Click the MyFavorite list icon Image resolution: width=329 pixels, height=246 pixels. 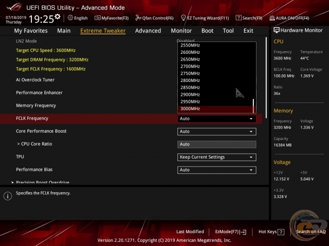coord(97,18)
